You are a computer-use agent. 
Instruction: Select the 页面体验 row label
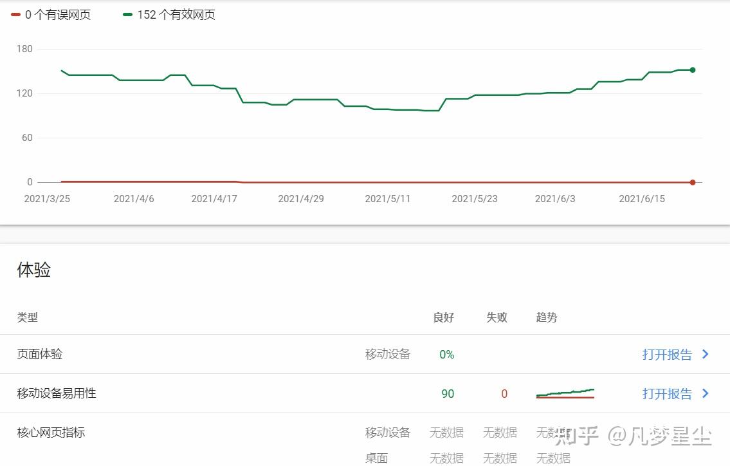tap(40, 354)
